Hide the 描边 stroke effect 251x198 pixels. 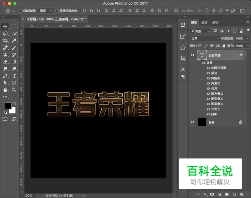coord(208,73)
